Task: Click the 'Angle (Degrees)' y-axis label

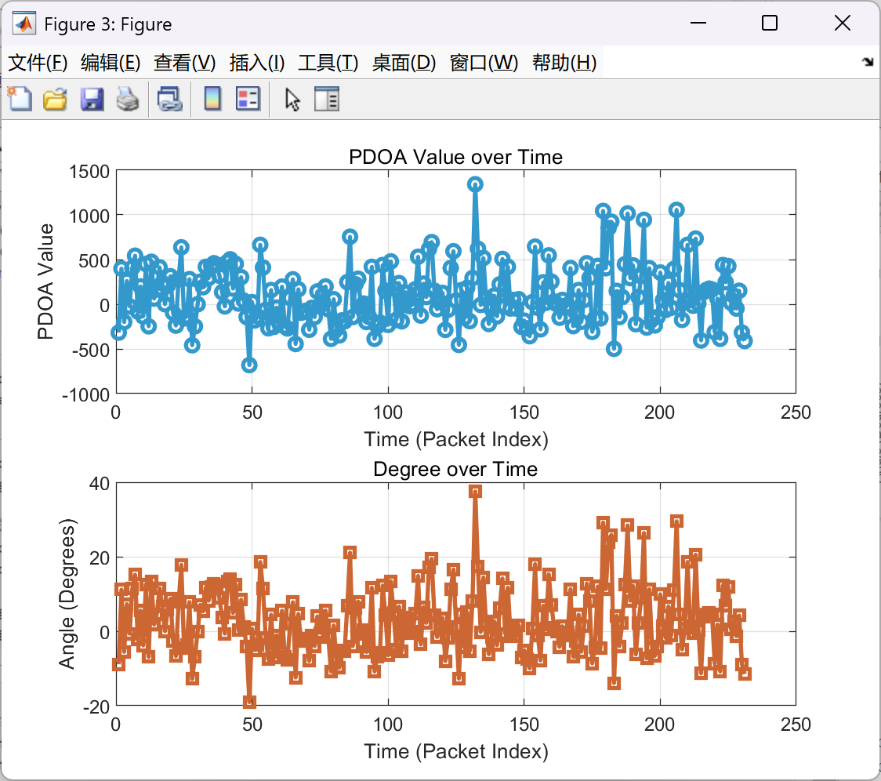Action: point(67,594)
